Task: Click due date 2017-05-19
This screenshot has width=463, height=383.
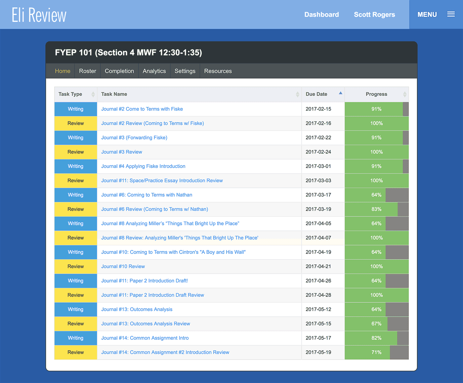Action: (x=318, y=352)
